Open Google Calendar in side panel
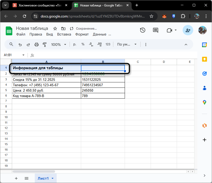This screenshot has width=212, height=183. 205,45
